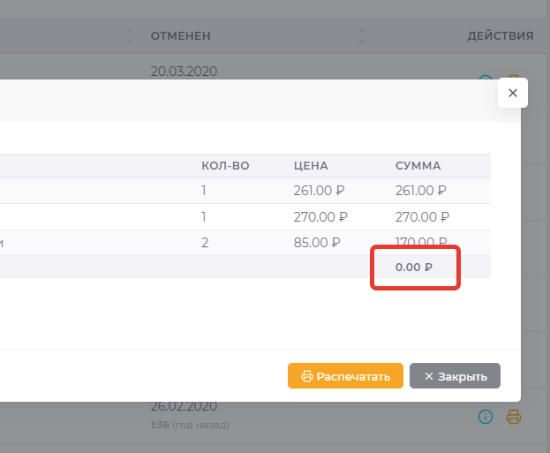Screen dimensions: 550x453
Task: Sort by the ОТМЕНЕН column header
Action: click(180, 36)
